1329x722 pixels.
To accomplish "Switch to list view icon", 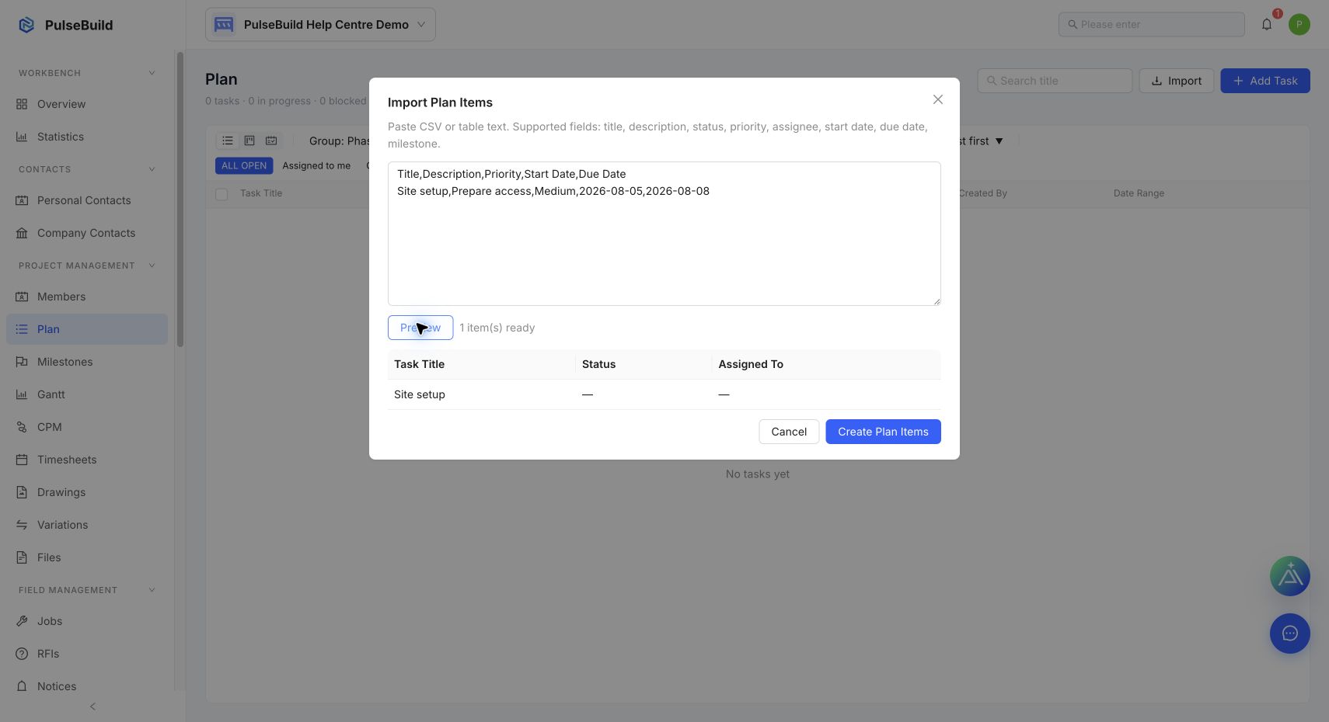I will tap(228, 141).
